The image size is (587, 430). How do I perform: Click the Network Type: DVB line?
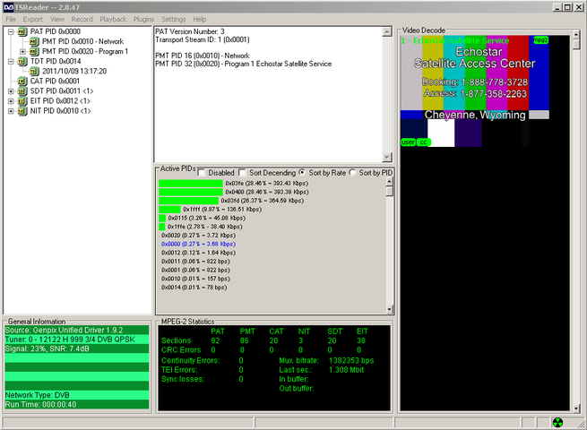pos(77,395)
